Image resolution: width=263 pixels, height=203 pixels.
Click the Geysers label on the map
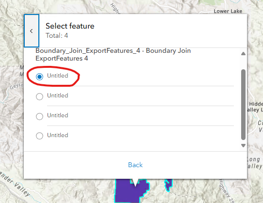(x=16, y=86)
